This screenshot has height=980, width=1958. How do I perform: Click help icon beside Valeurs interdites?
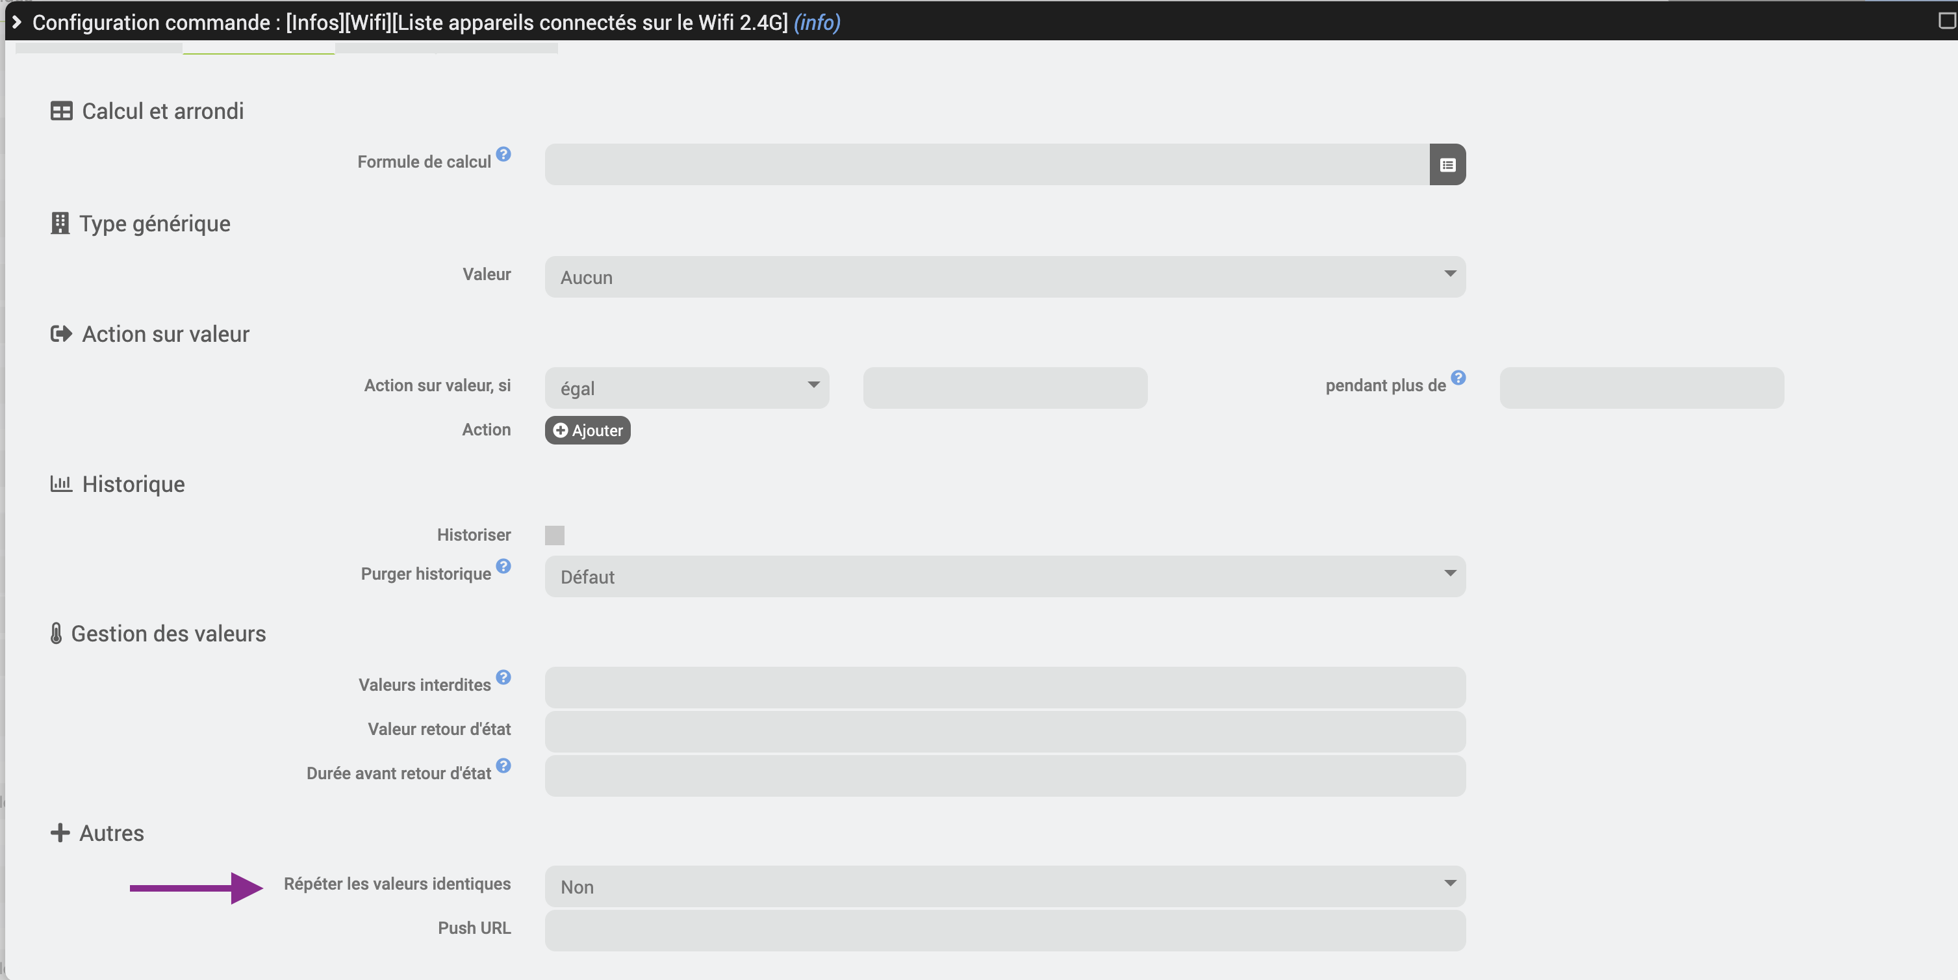click(503, 677)
